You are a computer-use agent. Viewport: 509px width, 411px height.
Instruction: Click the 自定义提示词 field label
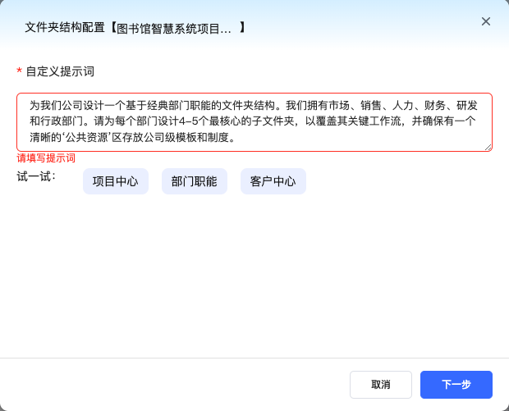click(x=60, y=71)
